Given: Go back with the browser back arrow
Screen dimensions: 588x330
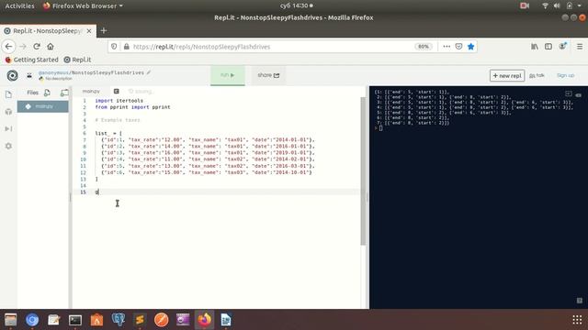Looking at the screenshot, I should [x=8, y=47].
